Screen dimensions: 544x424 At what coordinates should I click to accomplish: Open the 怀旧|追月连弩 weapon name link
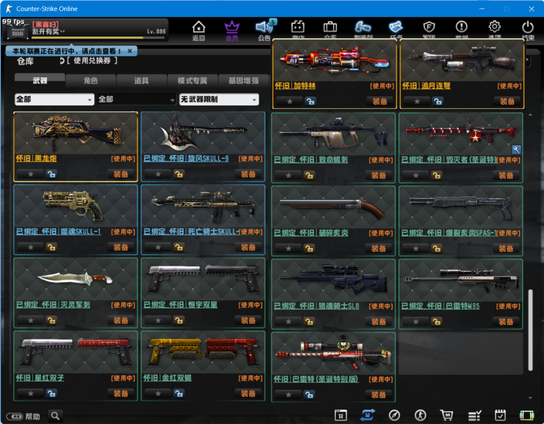tap(426, 86)
